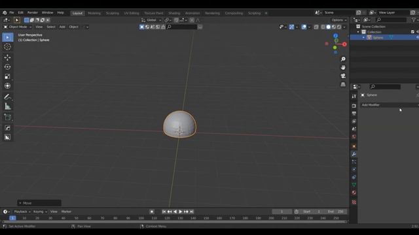Image resolution: width=419 pixels, height=235 pixels.
Task: Open the World properties tab
Action: click(354, 136)
